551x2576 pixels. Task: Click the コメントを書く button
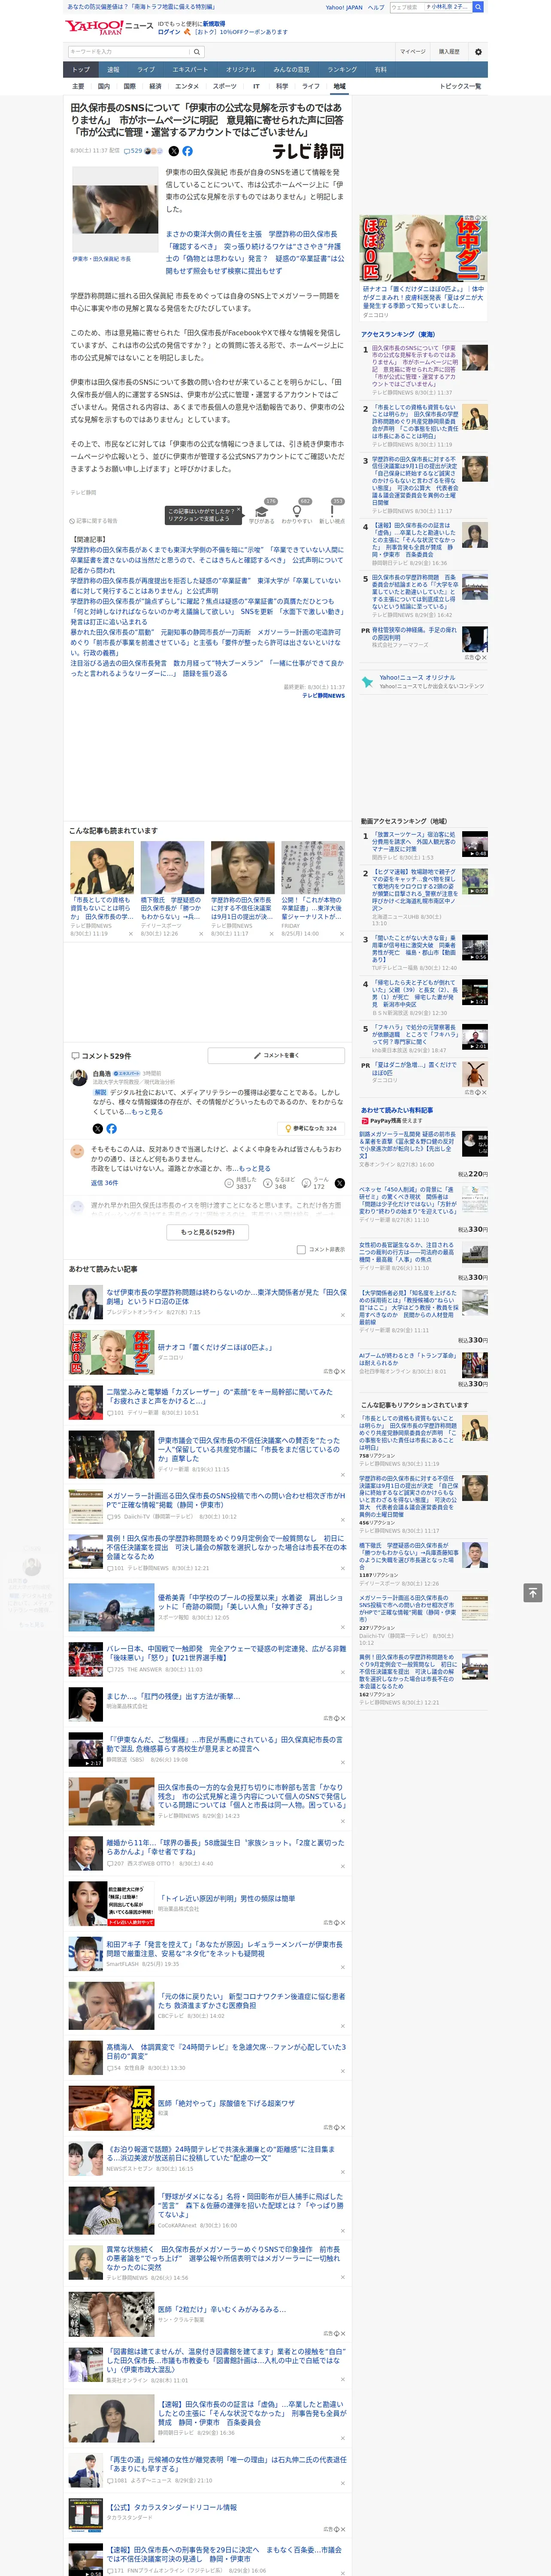(277, 1056)
